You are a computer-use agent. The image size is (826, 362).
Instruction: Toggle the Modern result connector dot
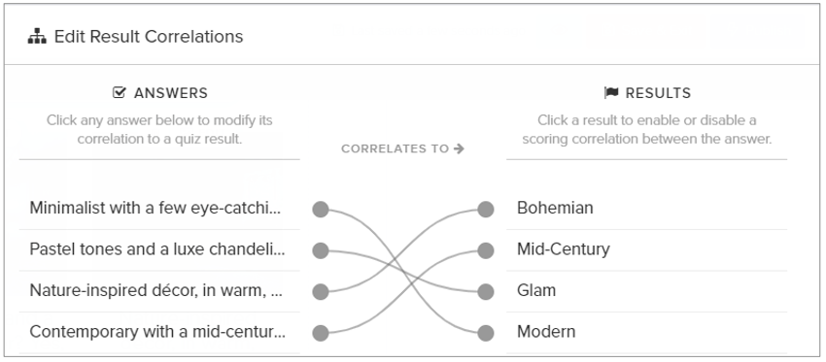(x=486, y=333)
